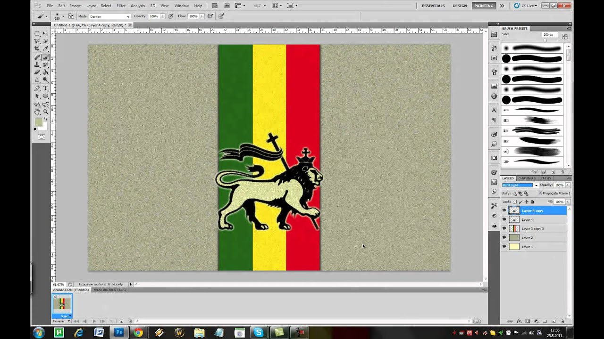The height and width of the screenshot is (339, 604).
Task: Switch to the Paths tab
Action: pyautogui.click(x=545, y=178)
